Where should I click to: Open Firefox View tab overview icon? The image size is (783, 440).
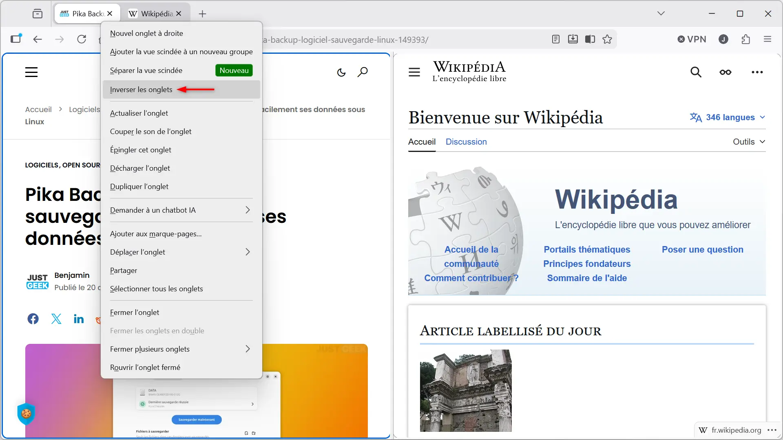click(x=37, y=13)
